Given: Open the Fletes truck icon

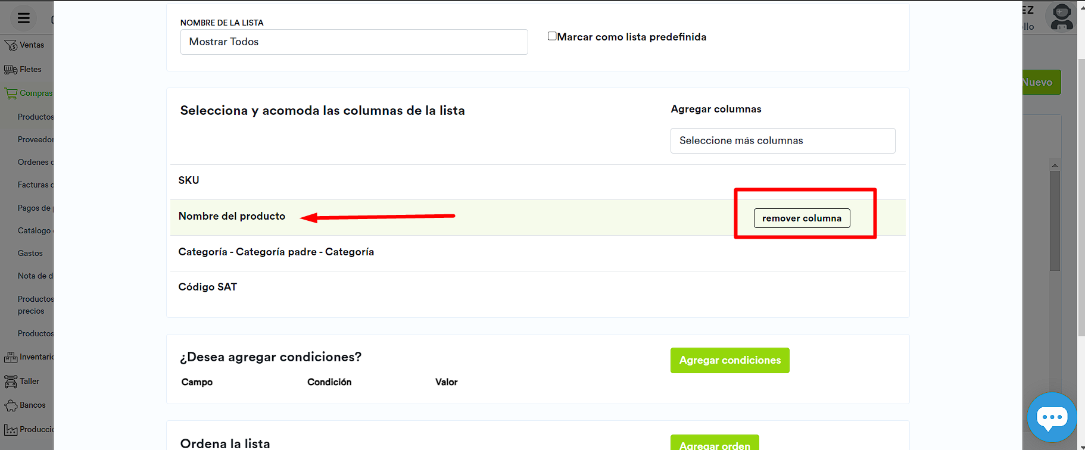Looking at the screenshot, I should [11, 70].
